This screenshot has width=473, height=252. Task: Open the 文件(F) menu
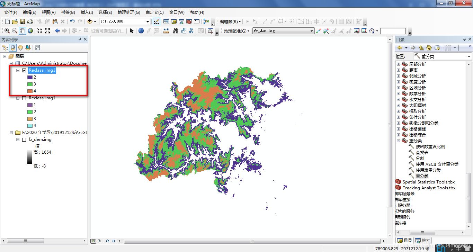(x=11, y=12)
